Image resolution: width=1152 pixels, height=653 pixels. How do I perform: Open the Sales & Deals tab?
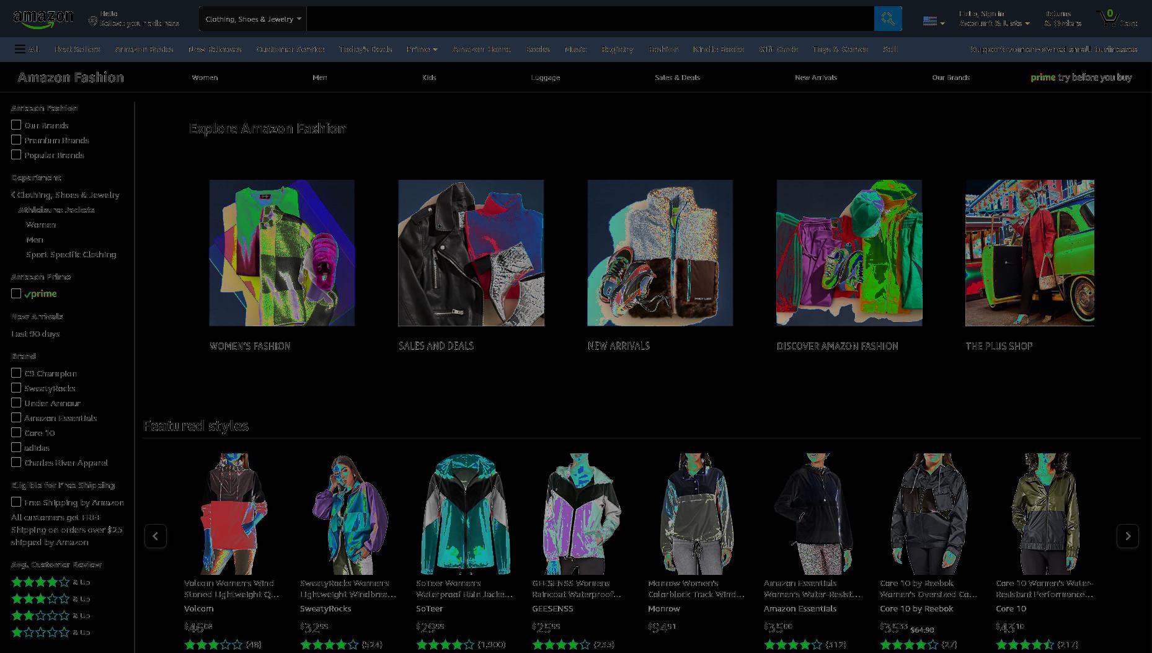click(x=677, y=78)
